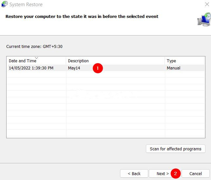
Task: Click the red step 2 marker
Action: pyautogui.click(x=176, y=173)
